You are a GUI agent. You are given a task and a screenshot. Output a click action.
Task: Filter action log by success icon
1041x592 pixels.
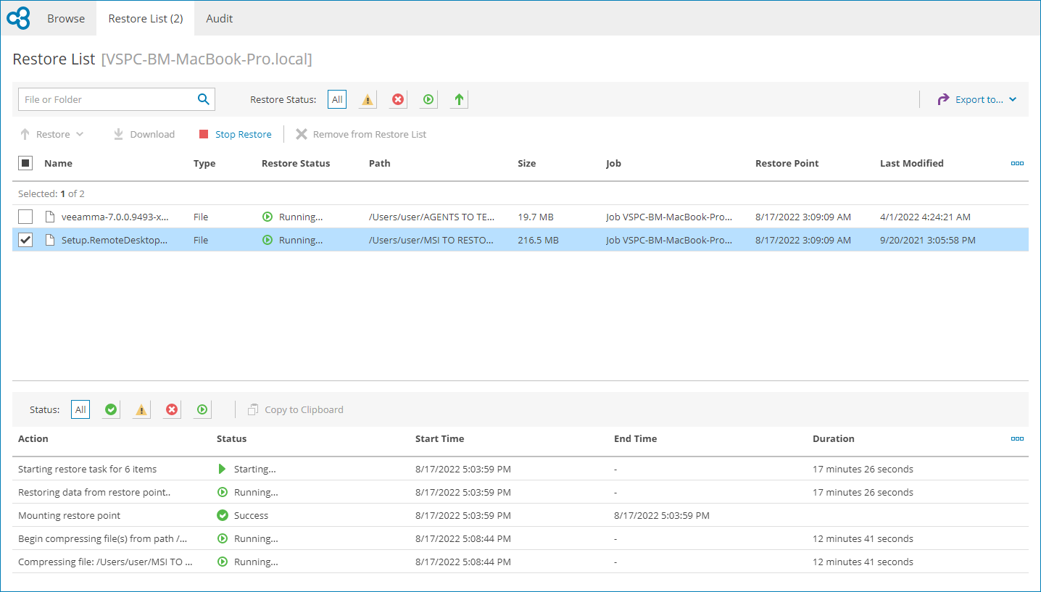pyautogui.click(x=111, y=409)
